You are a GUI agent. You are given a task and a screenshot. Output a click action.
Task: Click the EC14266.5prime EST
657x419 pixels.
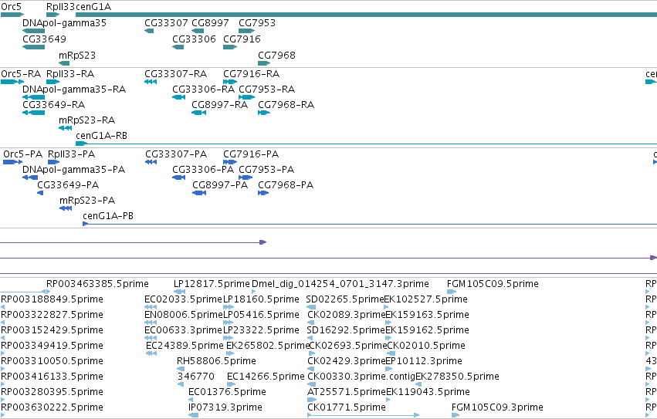pos(231,384)
